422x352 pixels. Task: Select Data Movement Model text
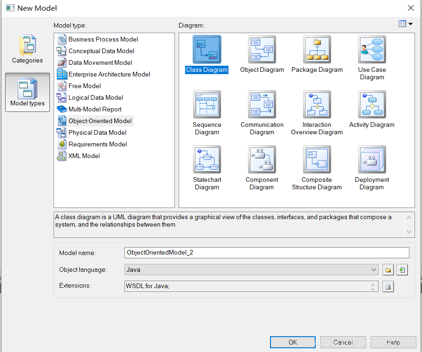point(100,62)
